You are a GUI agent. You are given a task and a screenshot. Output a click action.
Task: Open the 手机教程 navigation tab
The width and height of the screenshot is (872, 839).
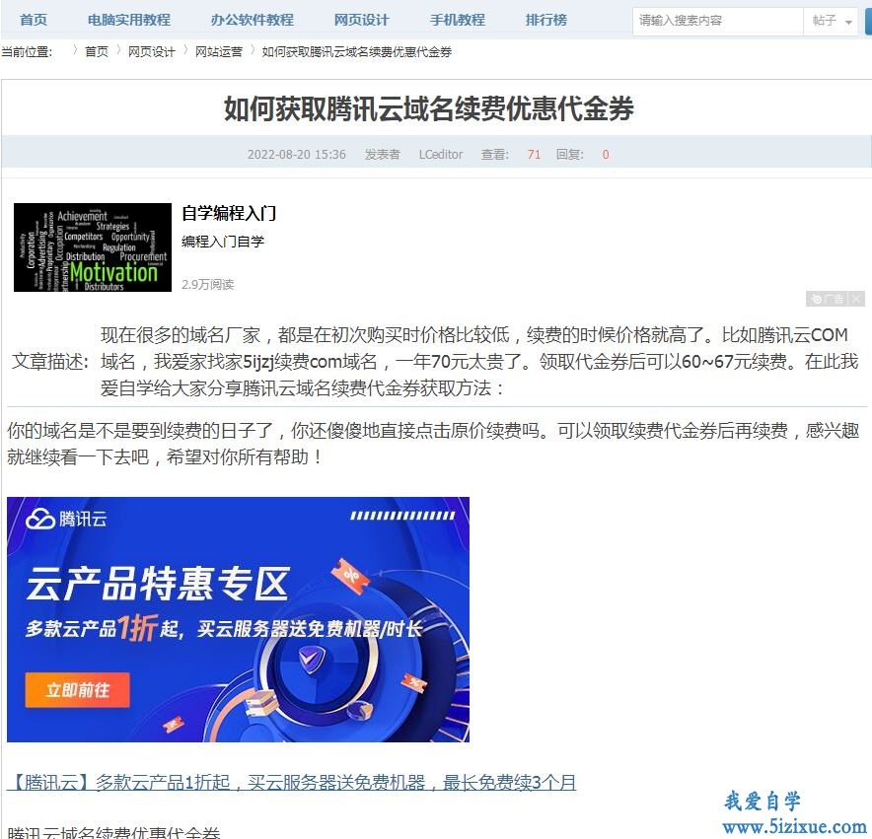[457, 20]
